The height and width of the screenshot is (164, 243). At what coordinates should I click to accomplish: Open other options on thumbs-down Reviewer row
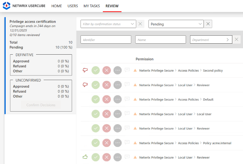pos(117,85)
